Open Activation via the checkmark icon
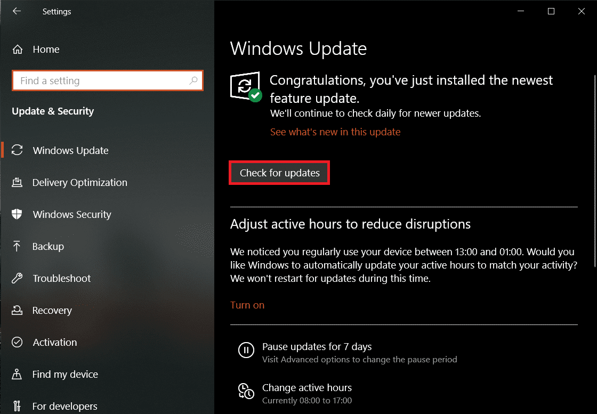Image resolution: width=597 pixels, height=414 pixels. (x=18, y=342)
